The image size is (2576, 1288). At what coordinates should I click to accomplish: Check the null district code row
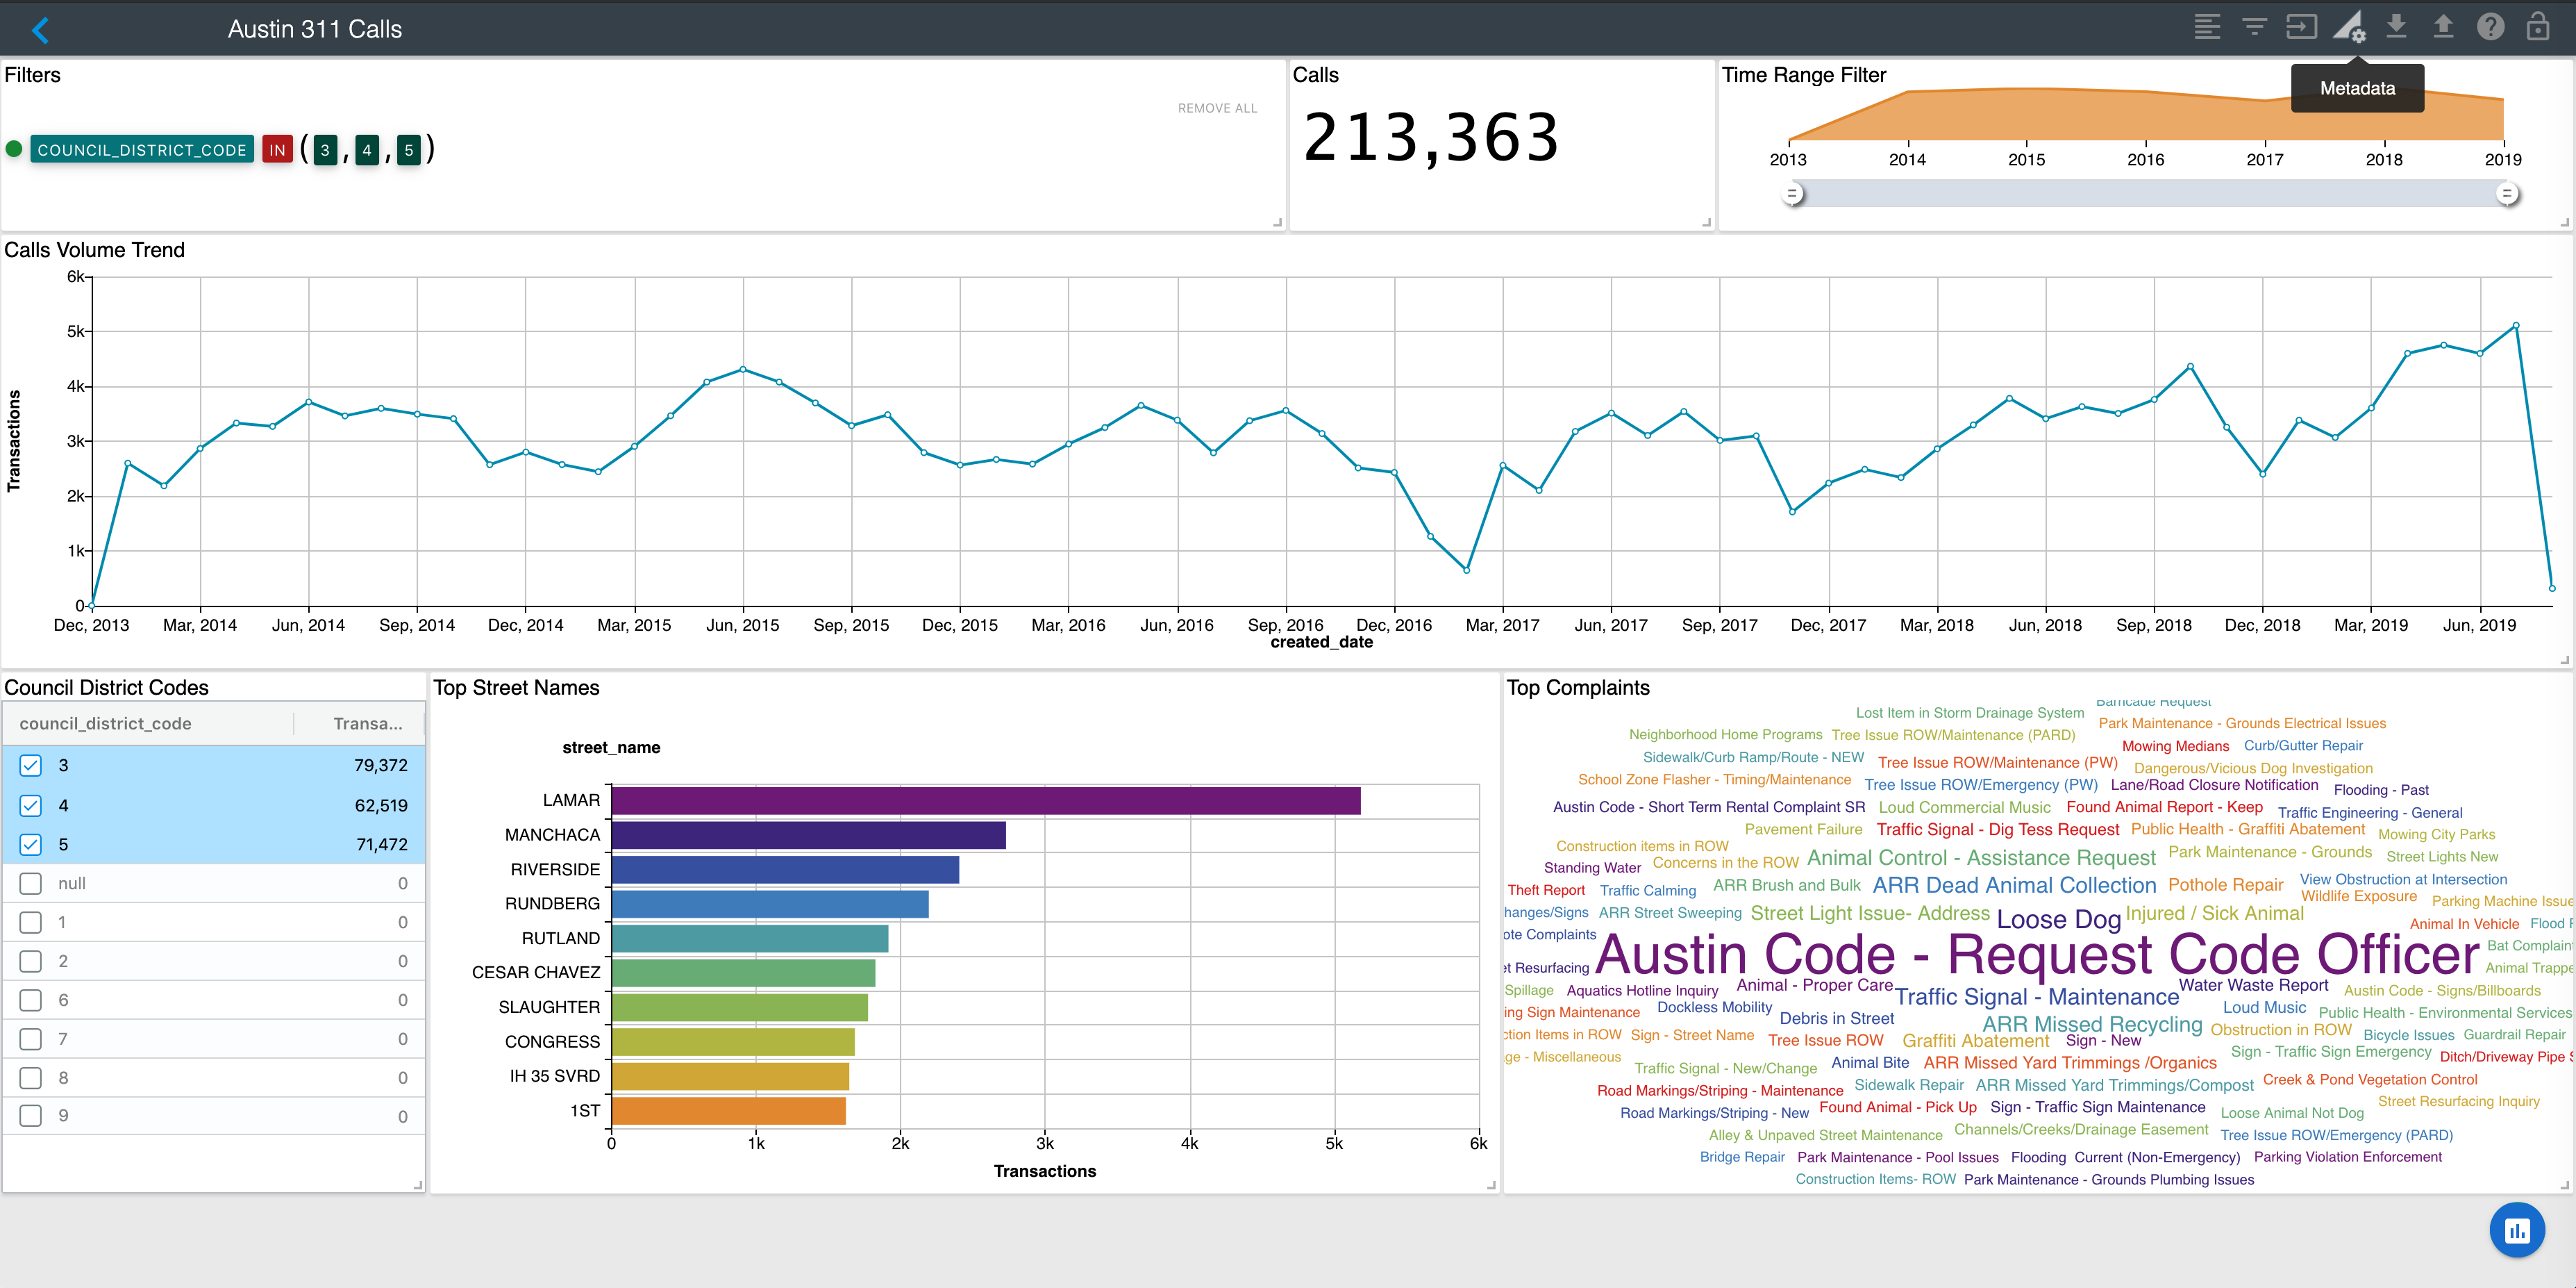pyautogui.click(x=31, y=884)
